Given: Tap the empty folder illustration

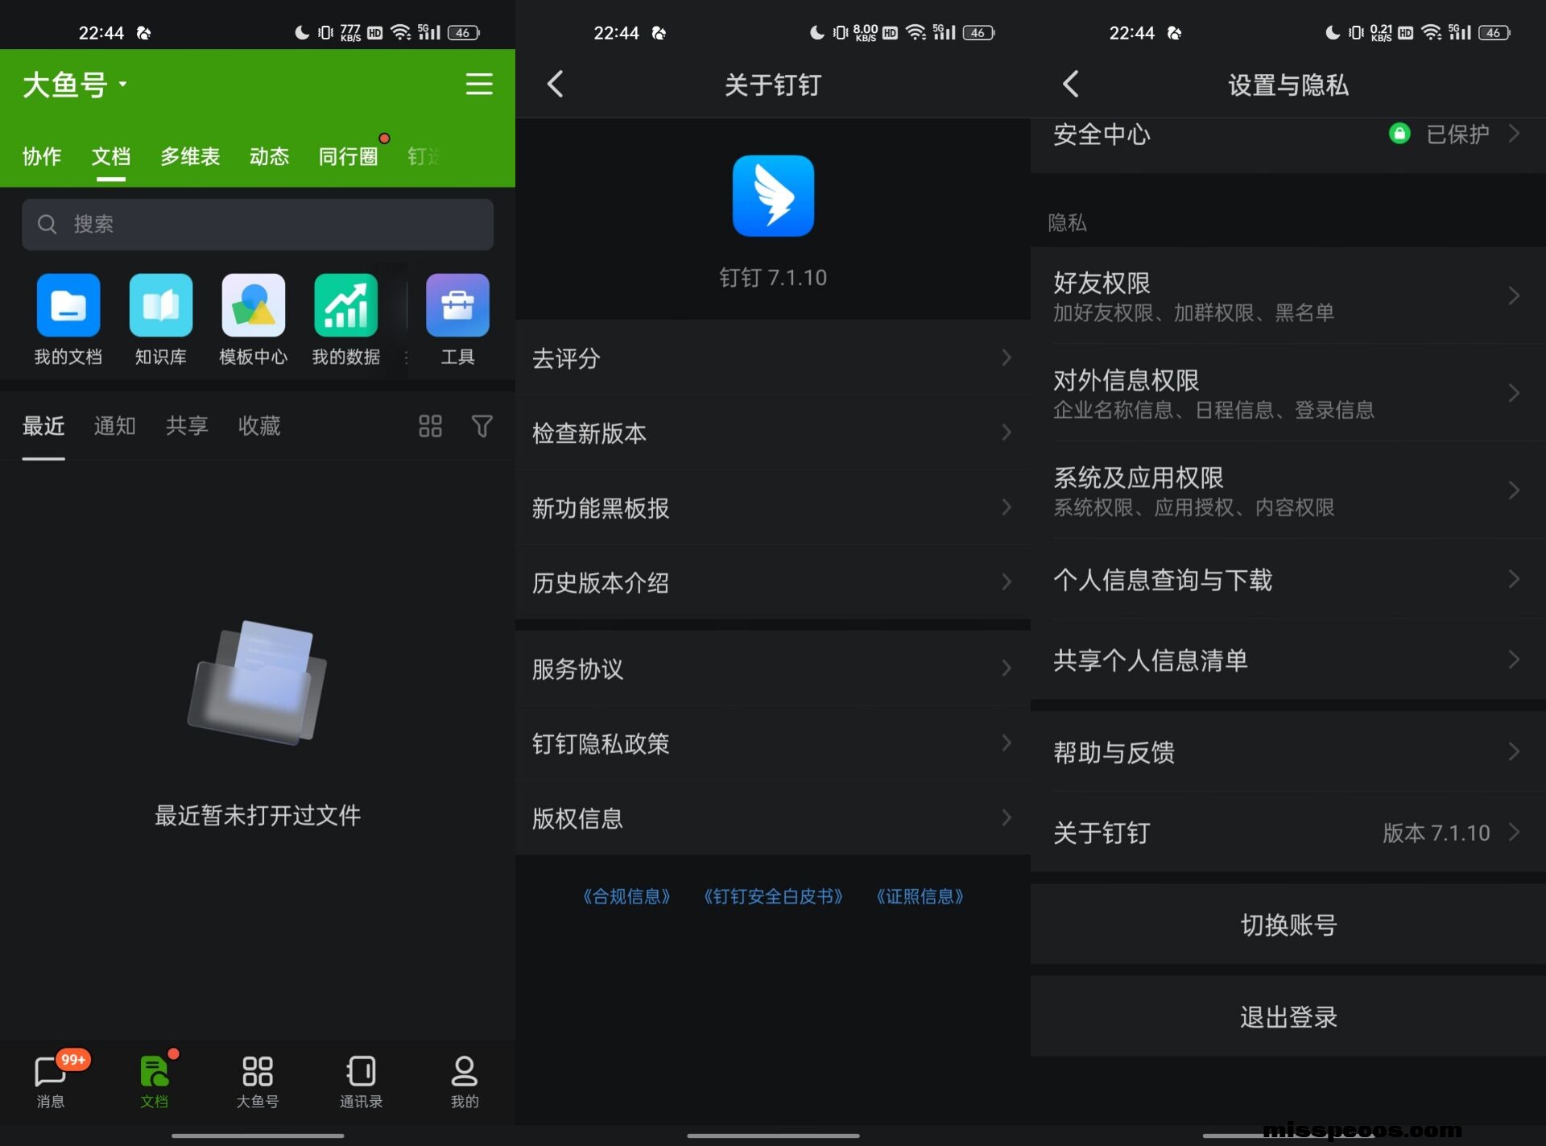Looking at the screenshot, I should tap(258, 681).
